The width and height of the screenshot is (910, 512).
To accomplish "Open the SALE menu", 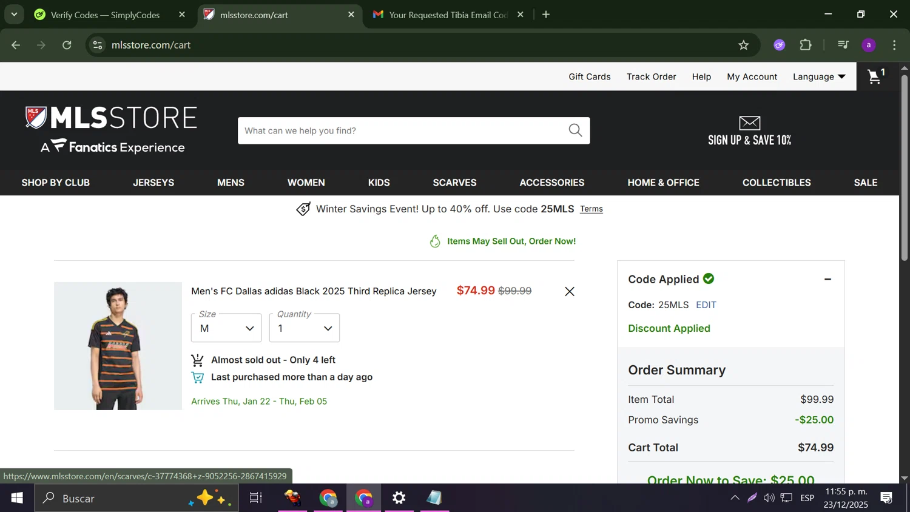I will coord(866,183).
